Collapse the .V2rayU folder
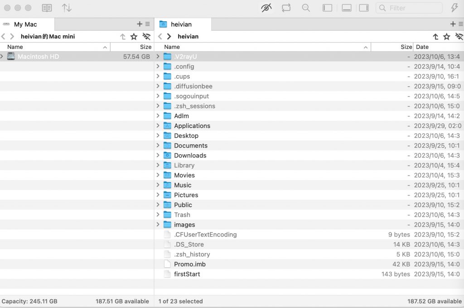 (157, 56)
